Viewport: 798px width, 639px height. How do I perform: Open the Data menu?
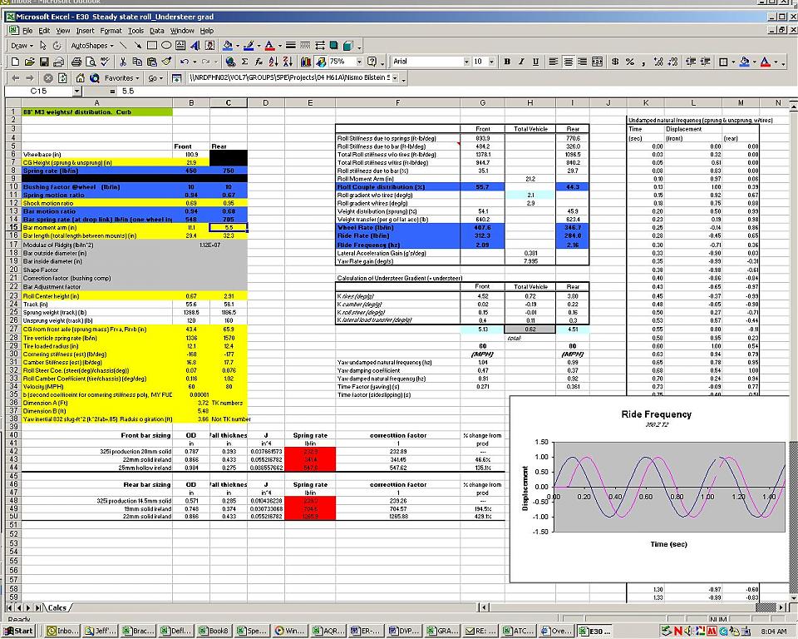pyautogui.click(x=157, y=31)
